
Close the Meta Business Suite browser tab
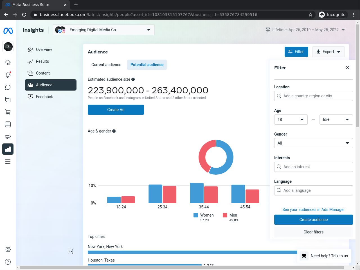pos(65,5)
